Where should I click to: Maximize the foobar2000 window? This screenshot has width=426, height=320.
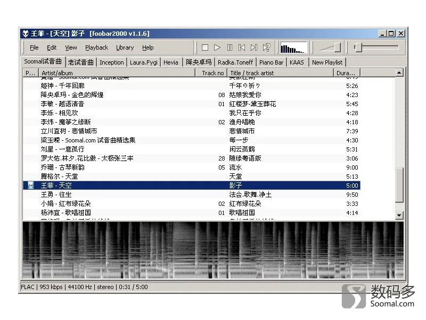coord(391,34)
